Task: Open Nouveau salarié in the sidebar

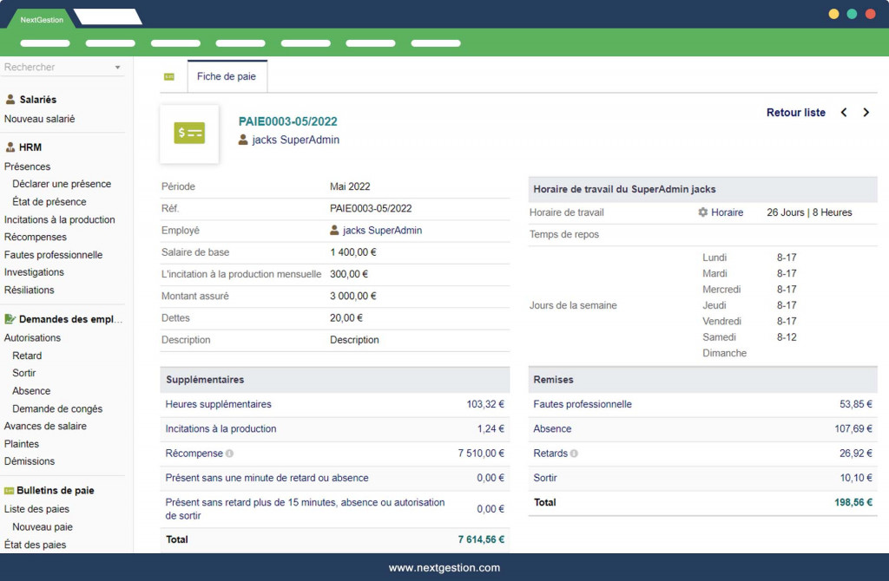Action: point(40,119)
